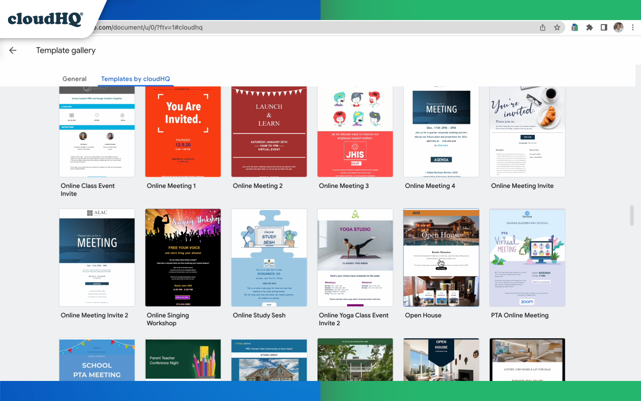
Task: Open the Chrome extensions puzzle menu
Action: pyautogui.click(x=589, y=27)
